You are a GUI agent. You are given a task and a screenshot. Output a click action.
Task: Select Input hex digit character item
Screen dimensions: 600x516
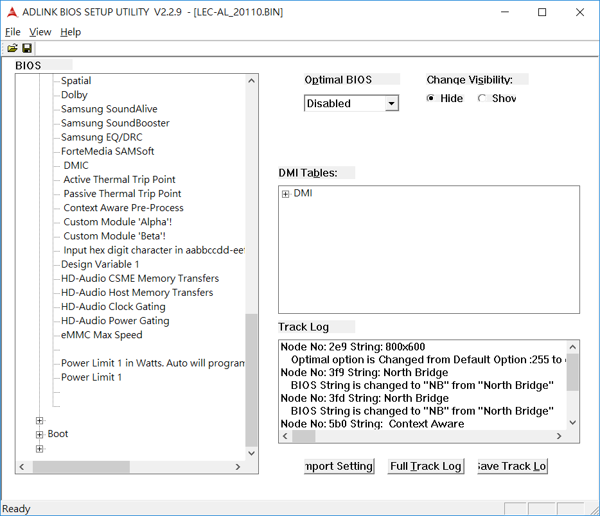coord(154,250)
